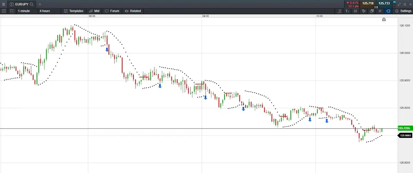Click the crosshair cursor tool
The height and width of the screenshot is (173, 413).
tap(380, 11)
